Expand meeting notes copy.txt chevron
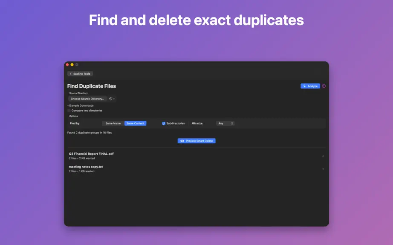 323,169
